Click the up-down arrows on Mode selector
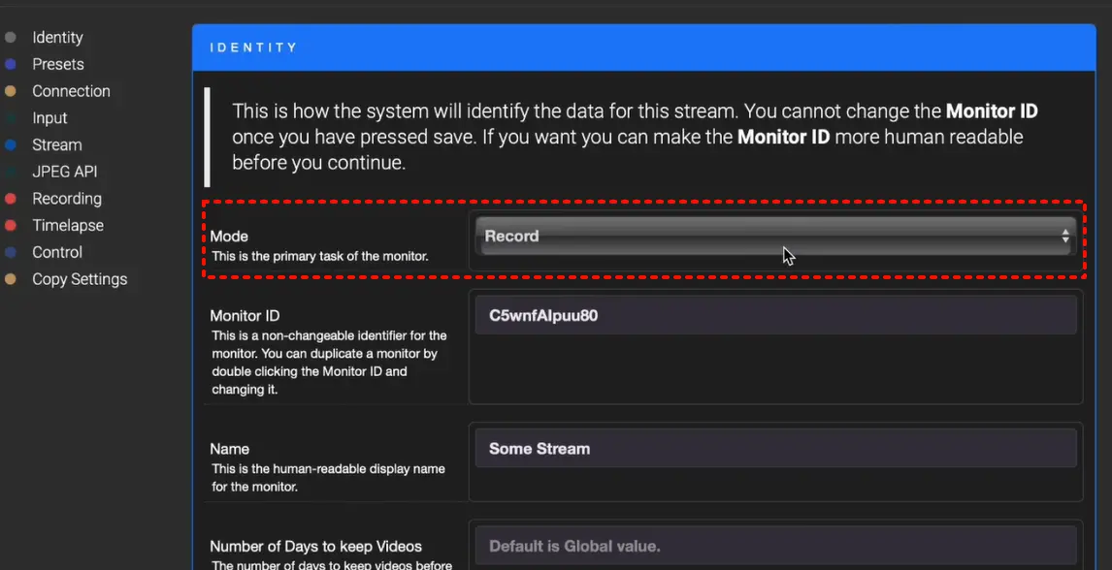Image resolution: width=1112 pixels, height=570 pixels. [1064, 236]
